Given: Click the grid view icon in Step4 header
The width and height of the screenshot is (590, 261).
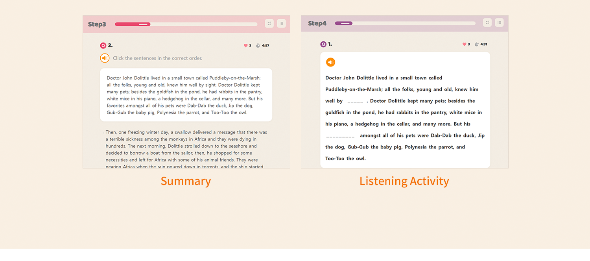Looking at the screenshot, I should click(x=487, y=23).
